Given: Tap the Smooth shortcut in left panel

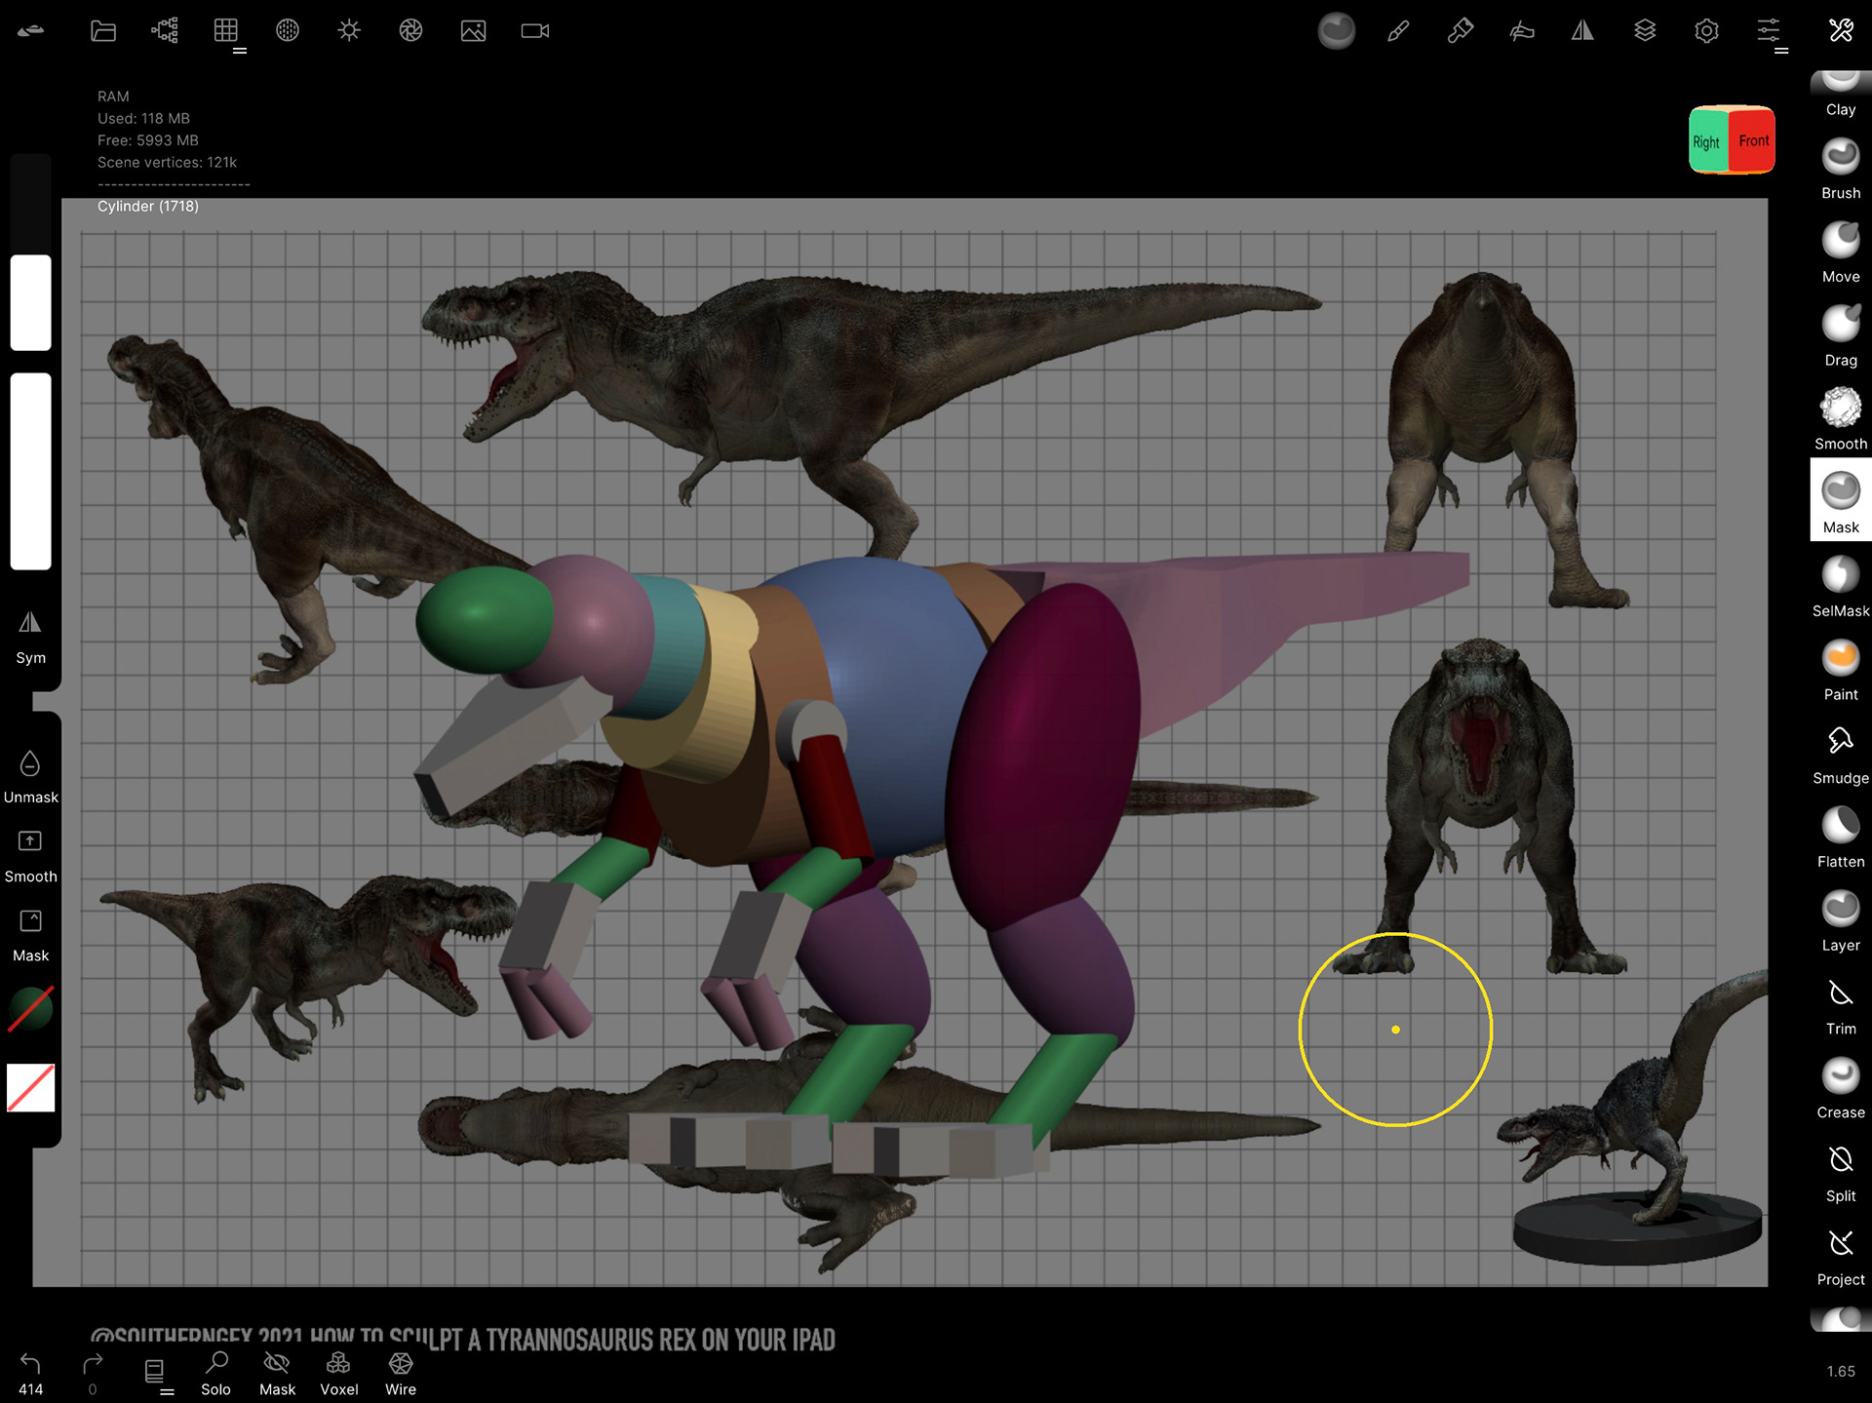Looking at the screenshot, I should coord(30,856).
